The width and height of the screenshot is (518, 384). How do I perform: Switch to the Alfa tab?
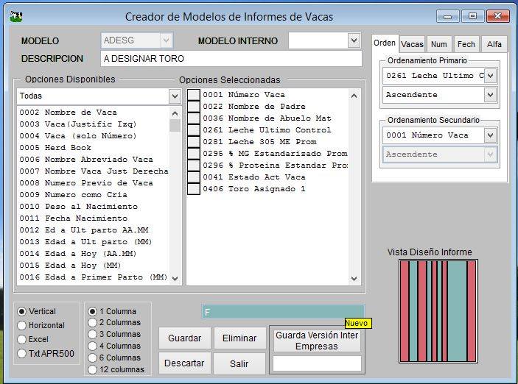coord(494,44)
